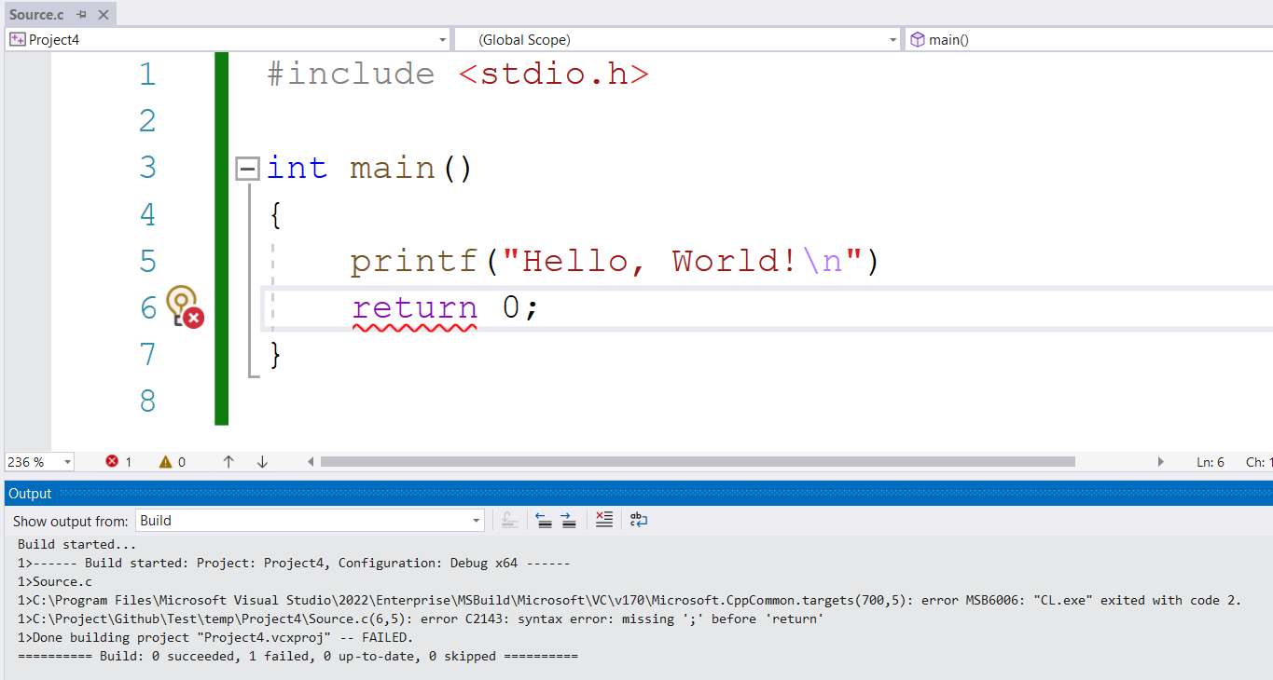Enable Go to Next Message in Output toolbar
This screenshot has height=680, width=1273.
[x=568, y=520]
